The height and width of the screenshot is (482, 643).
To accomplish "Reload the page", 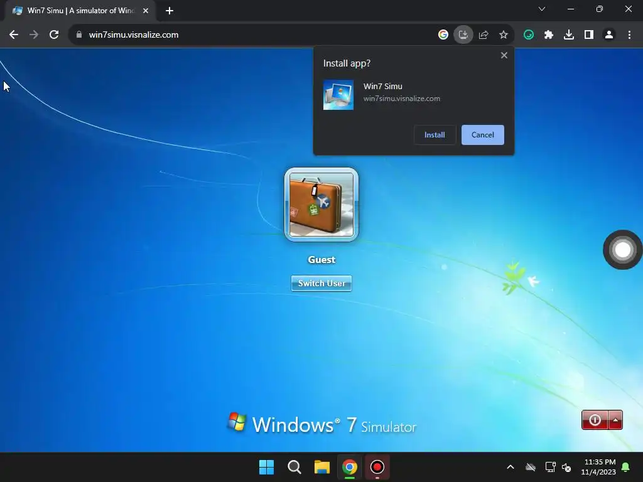I will (54, 35).
